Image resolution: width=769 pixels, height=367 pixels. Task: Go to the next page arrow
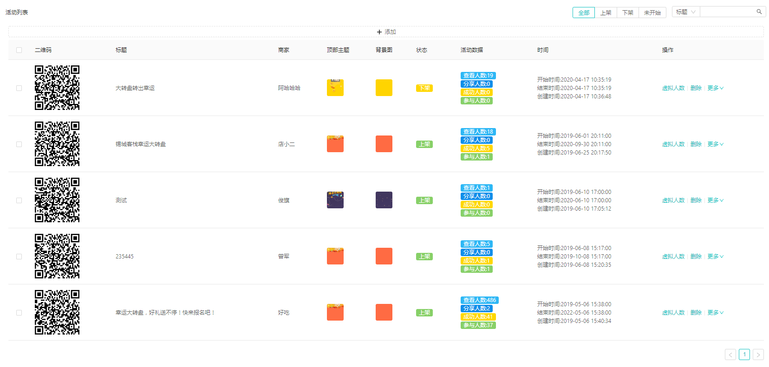point(758,354)
